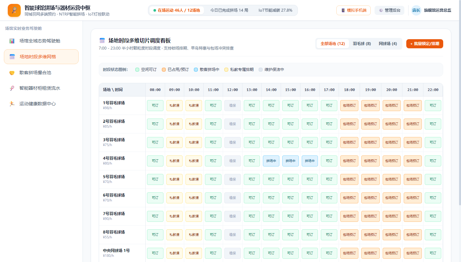This screenshot has height=262, width=461.
Task: Click the 4号羽毛球场 row label
Action: 114,158
